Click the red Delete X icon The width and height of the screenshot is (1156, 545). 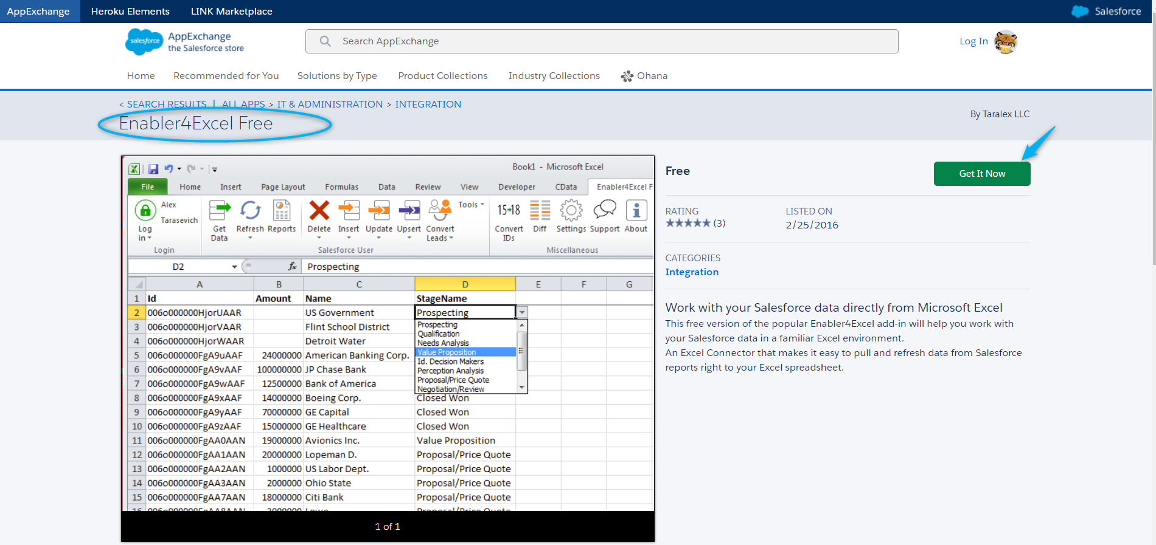pos(319,211)
